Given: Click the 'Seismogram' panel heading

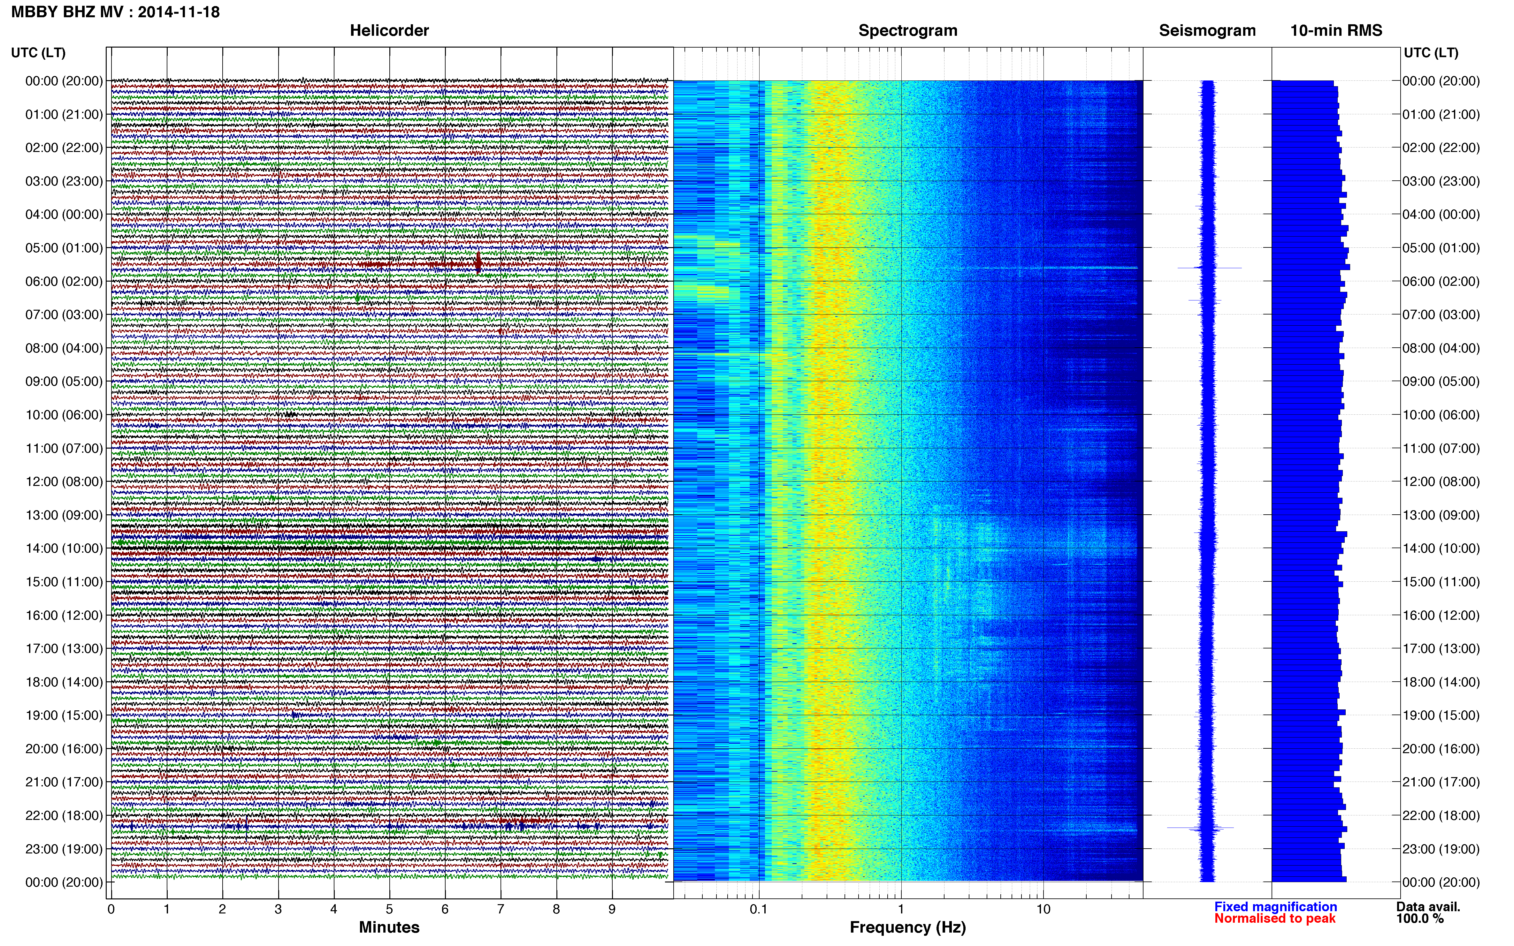Looking at the screenshot, I should coord(1207,31).
